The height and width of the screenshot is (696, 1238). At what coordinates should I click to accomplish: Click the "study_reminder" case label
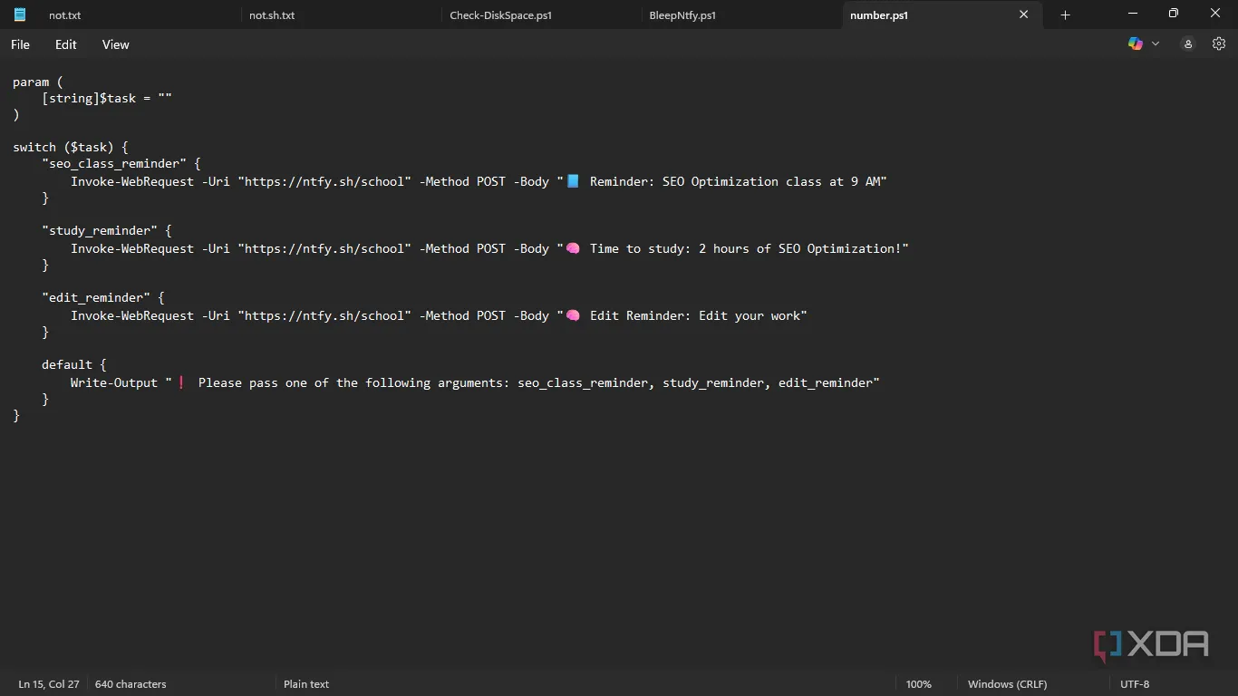pos(100,230)
